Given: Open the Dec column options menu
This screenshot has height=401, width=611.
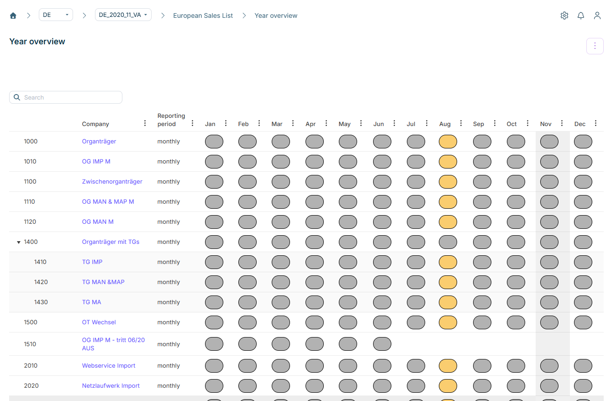Looking at the screenshot, I should click(596, 123).
